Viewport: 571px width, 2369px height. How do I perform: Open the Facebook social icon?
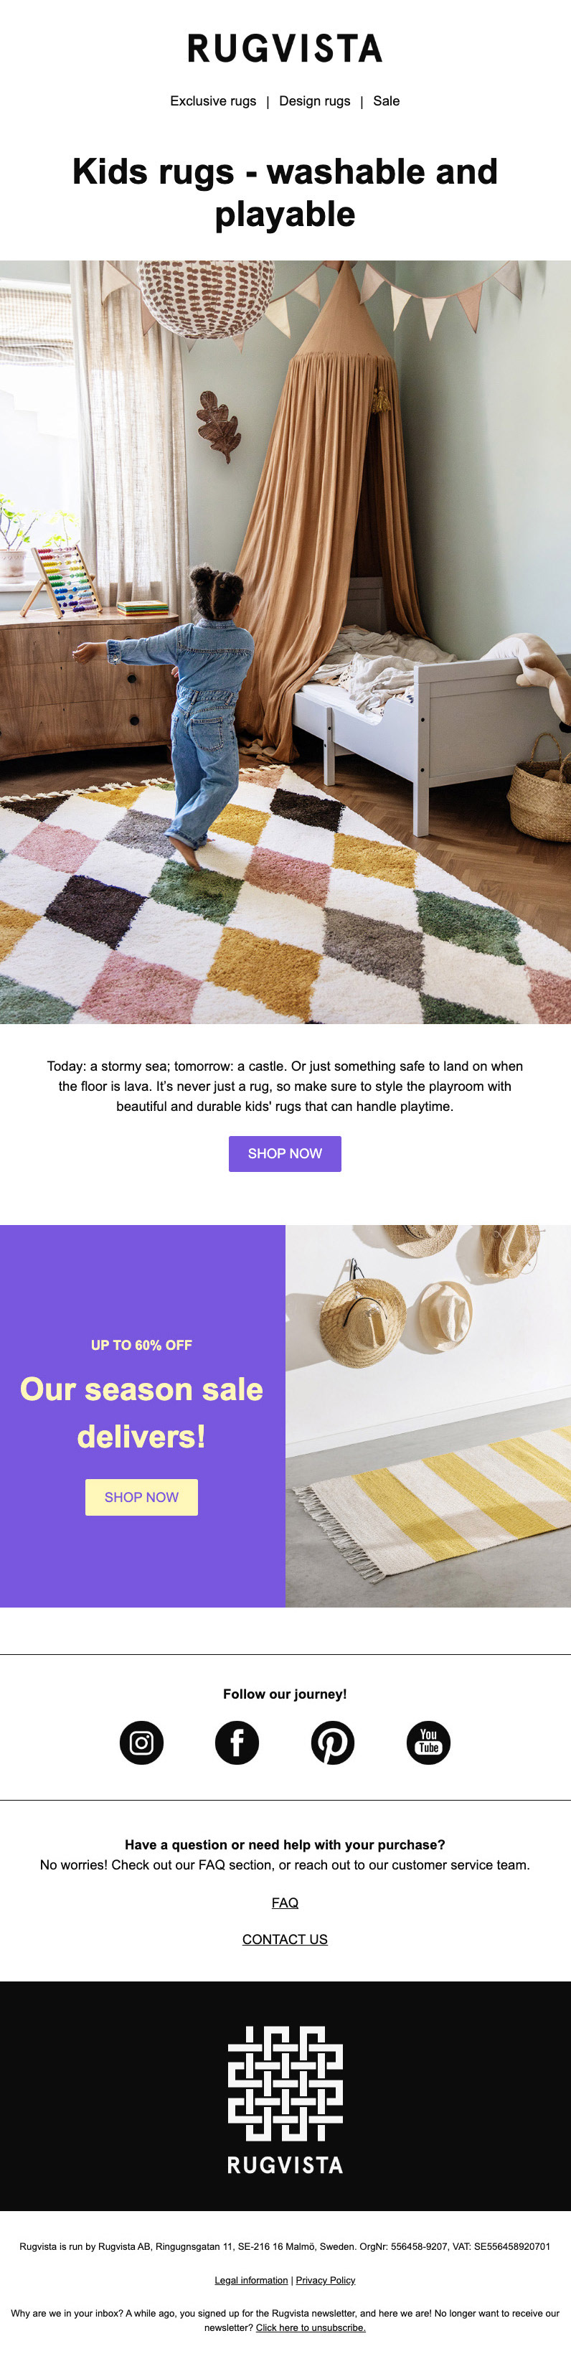pyautogui.click(x=237, y=1742)
